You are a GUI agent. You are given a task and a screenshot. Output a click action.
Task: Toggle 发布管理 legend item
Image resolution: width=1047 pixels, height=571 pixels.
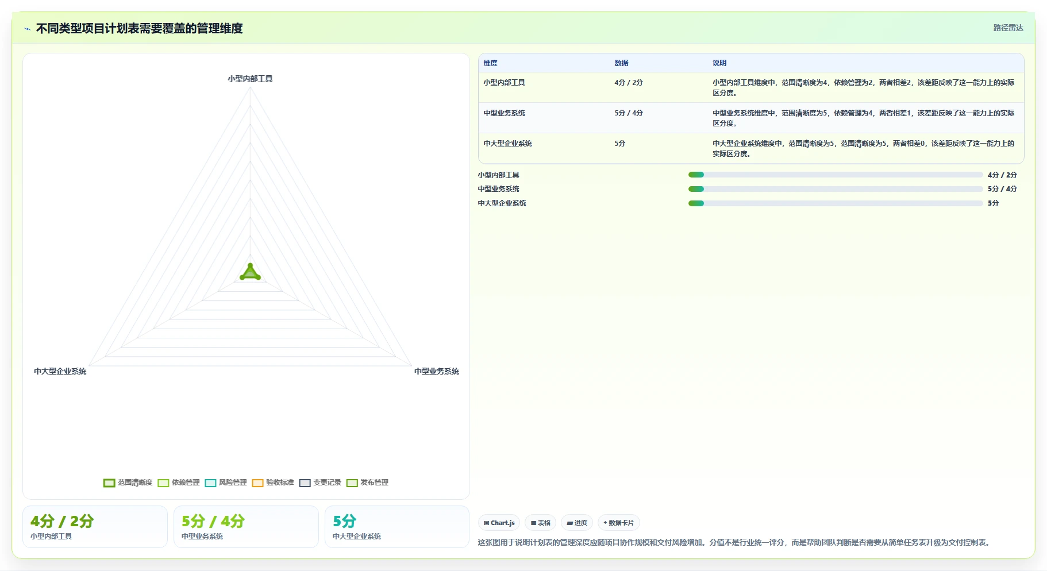click(x=367, y=483)
